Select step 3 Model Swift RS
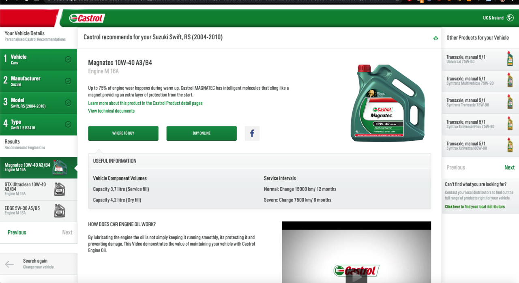This screenshot has width=519, height=283. [x=39, y=103]
